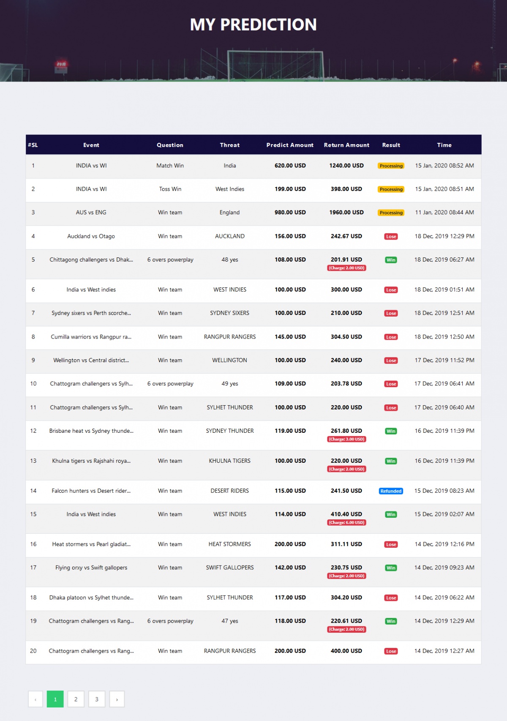
Task: Go to pagination page 3
Action: click(97, 699)
